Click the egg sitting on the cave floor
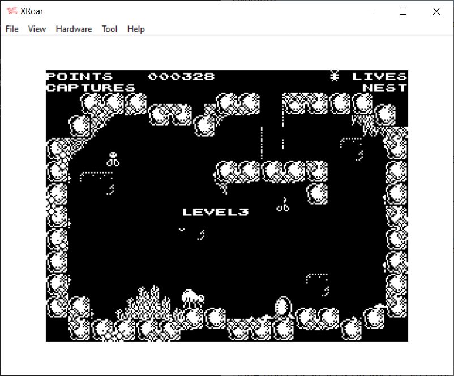The height and width of the screenshot is (376, 454). coord(282,307)
